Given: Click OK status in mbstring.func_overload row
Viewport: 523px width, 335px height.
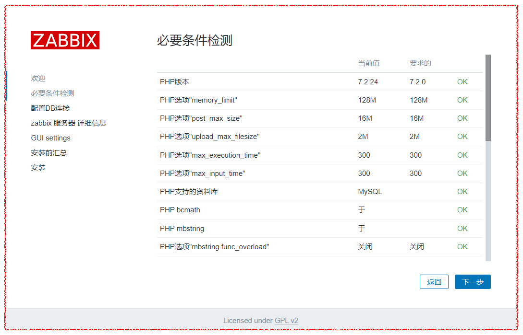Looking at the screenshot, I should pyautogui.click(x=462, y=247).
